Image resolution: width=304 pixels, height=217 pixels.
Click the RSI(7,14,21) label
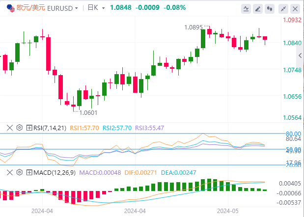pos(50,128)
